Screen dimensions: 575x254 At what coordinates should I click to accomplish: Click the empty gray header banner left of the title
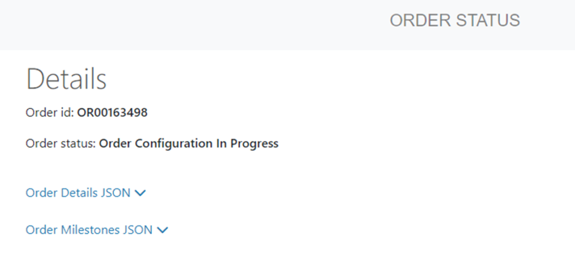tap(168, 22)
